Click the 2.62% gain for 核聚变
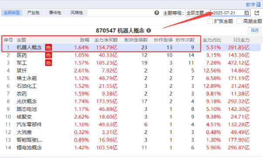Viewport: 263px width, 158px height. 81,117
